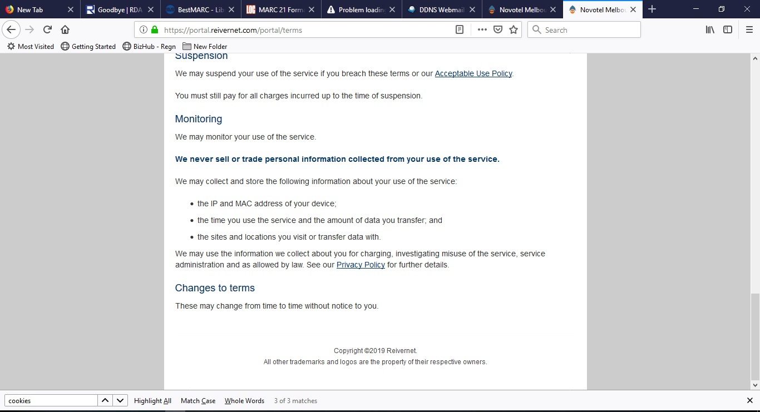Click the Copyright ©2019 Reivernet text
The height and width of the screenshot is (412, 760).
coord(376,351)
